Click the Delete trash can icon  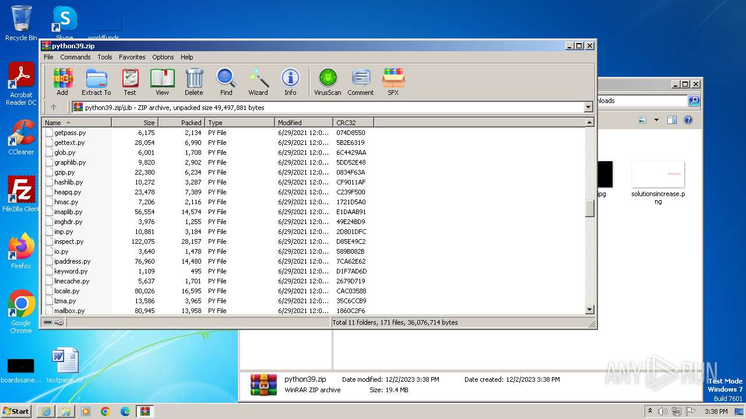(194, 82)
